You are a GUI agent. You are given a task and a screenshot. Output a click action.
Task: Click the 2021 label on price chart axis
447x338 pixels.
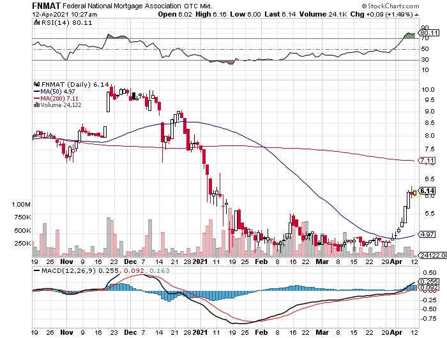[200, 261]
